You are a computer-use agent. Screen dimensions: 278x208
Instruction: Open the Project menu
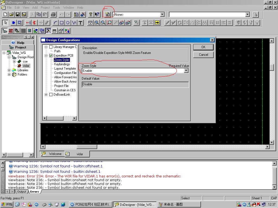(45, 7)
